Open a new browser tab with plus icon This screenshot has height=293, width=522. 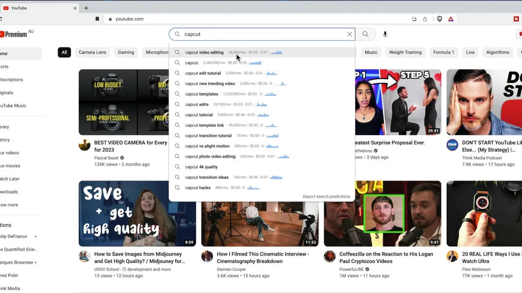click(x=86, y=8)
